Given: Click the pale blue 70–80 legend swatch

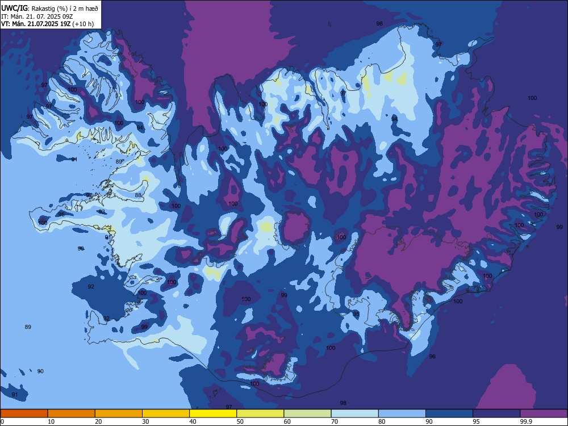Looking at the screenshot, I should coord(355,414).
